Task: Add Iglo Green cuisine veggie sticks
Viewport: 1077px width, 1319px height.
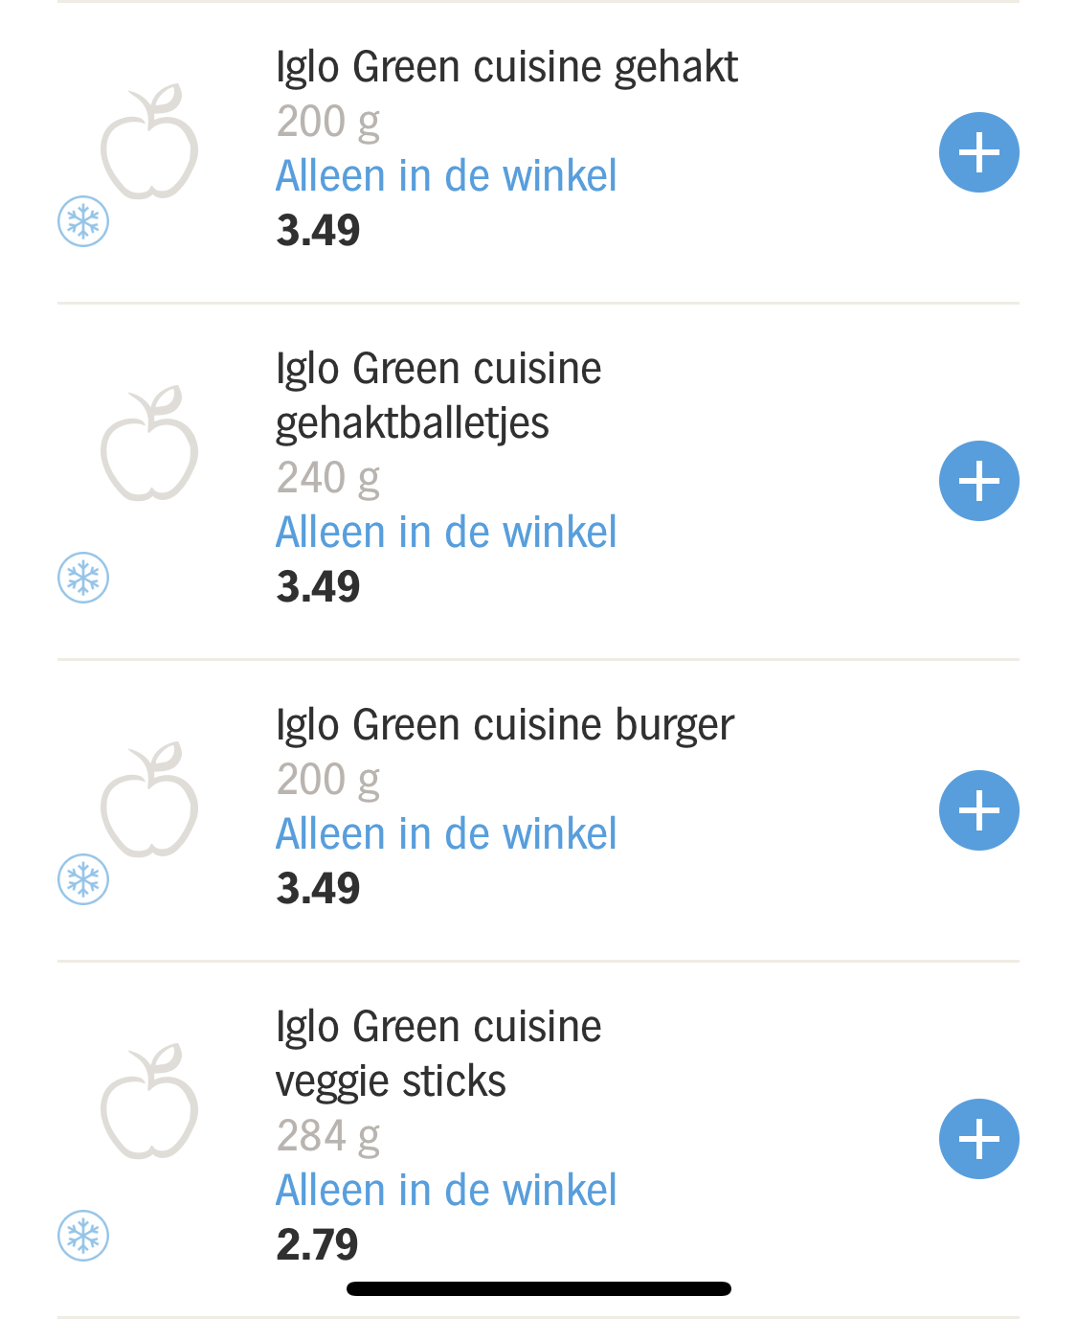Action: (x=978, y=1139)
